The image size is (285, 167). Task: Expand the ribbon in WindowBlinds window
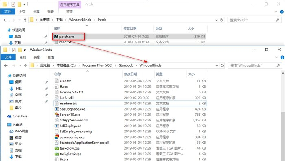click(x=276, y=57)
